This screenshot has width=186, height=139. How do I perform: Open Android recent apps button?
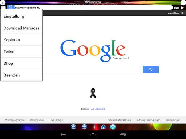point(122,135)
